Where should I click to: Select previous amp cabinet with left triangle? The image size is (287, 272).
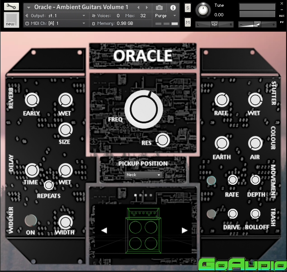pyautogui.click(x=104, y=230)
